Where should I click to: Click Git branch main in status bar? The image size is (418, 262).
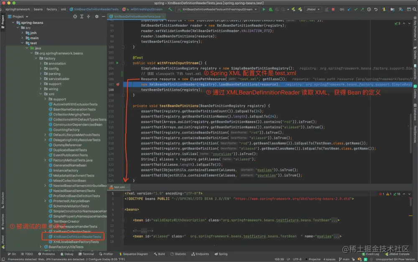coord(344,259)
